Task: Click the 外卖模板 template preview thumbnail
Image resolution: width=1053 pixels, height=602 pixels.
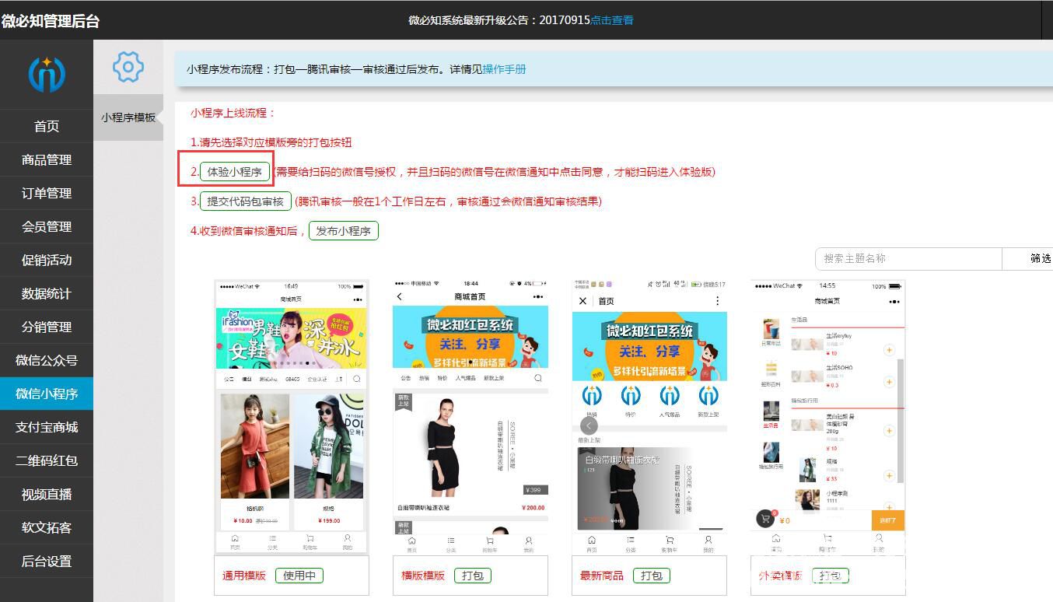Action: point(828,417)
